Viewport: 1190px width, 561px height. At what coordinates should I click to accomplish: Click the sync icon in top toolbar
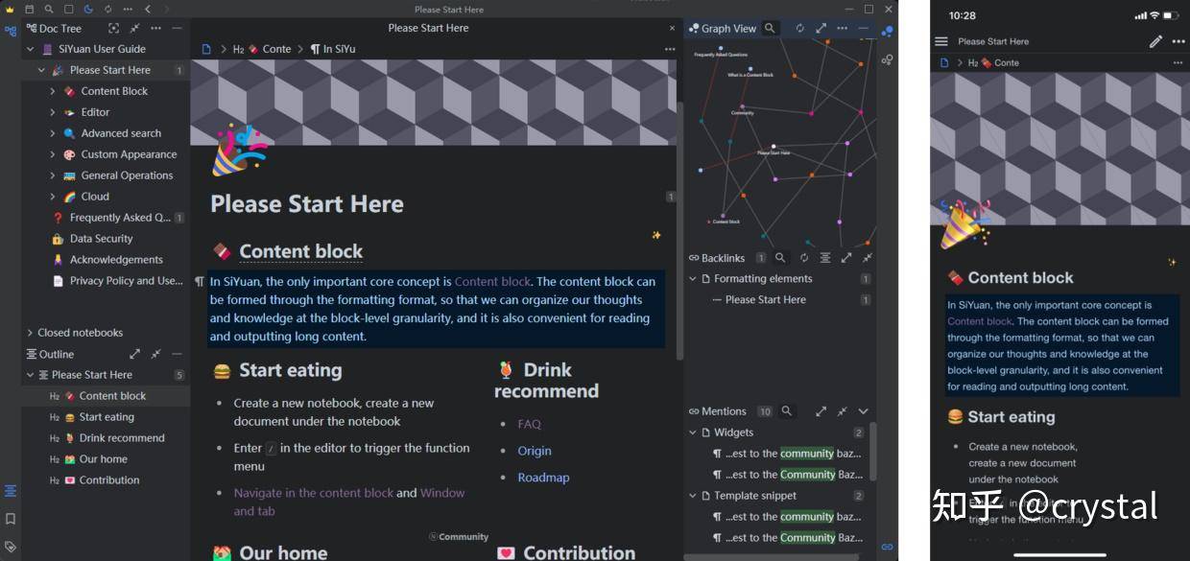107,9
